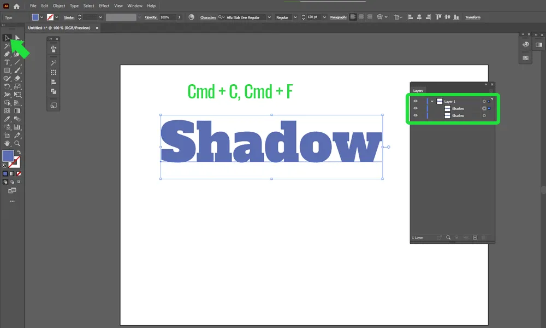Hide the top Shadow sublayer
546x328 pixels.
[416, 108]
